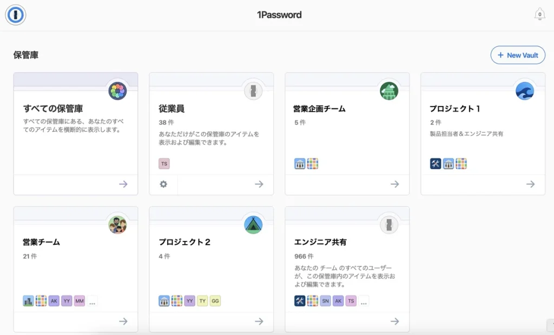Click the colorful すべての保管庫 vault icon
This screenshot has height=335, width=554.
pos(117,91)
